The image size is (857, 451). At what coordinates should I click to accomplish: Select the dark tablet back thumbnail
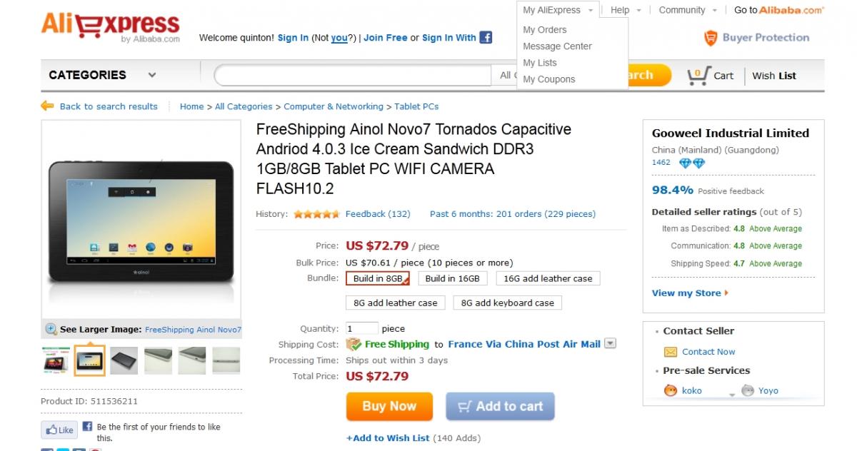pyautogui.click(x=124, y=360)
